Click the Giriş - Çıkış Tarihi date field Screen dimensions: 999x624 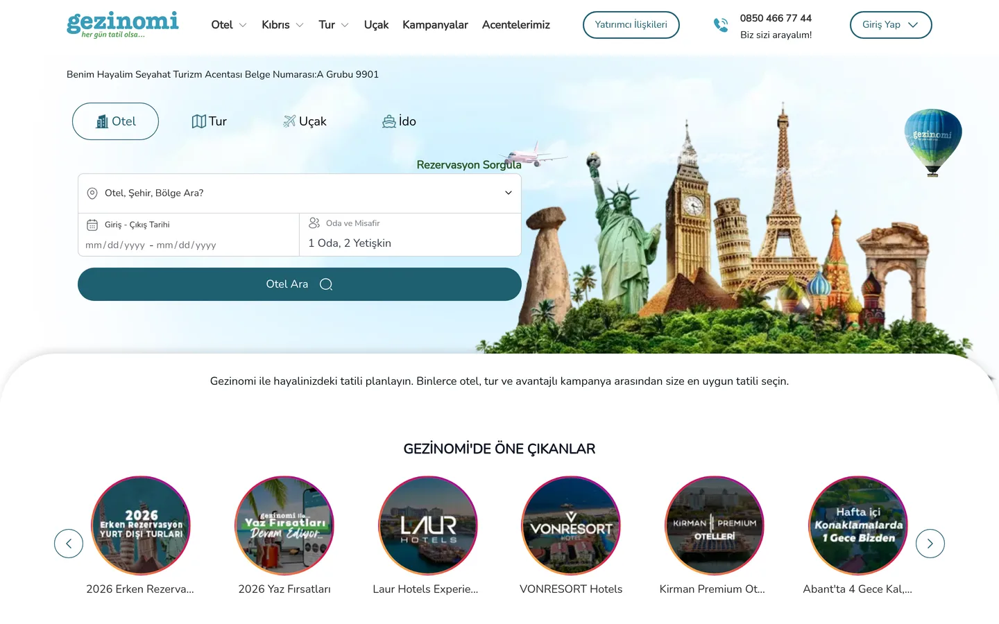[x=188, y=235]
